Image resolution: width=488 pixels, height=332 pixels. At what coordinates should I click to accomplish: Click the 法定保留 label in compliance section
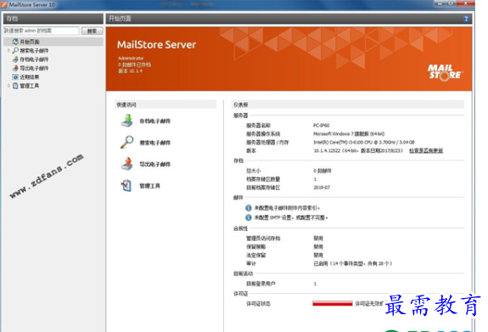point(255,255)
